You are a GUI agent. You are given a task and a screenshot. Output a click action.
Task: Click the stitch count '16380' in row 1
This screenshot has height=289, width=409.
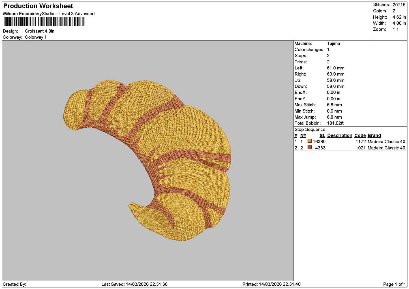pos(319,142)
